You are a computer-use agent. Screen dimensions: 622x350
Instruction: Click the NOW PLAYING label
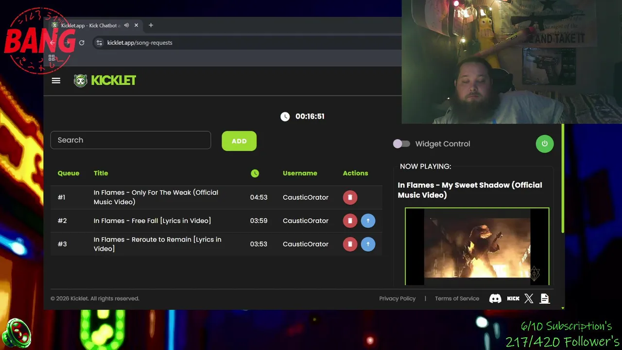tap(425, 166)
